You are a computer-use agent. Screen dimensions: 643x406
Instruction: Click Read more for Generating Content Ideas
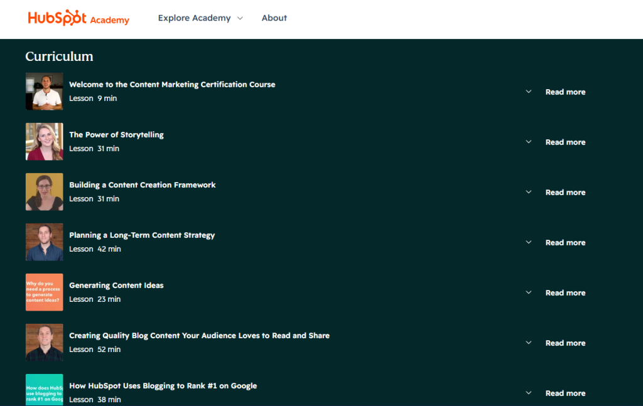click(565, 293)
